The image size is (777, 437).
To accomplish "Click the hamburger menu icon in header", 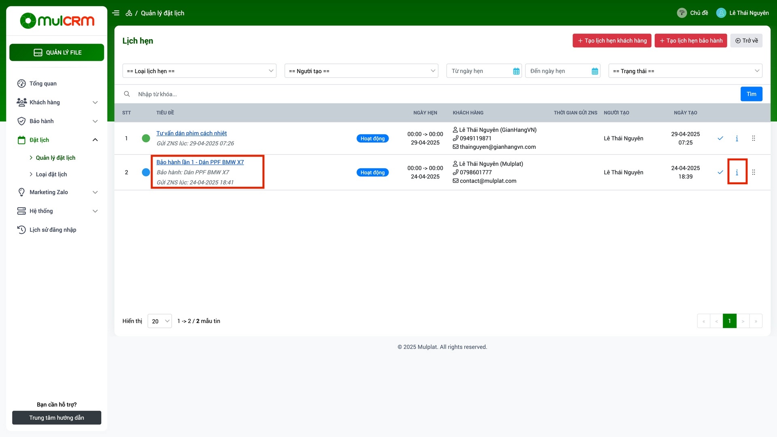I will 116,13.
